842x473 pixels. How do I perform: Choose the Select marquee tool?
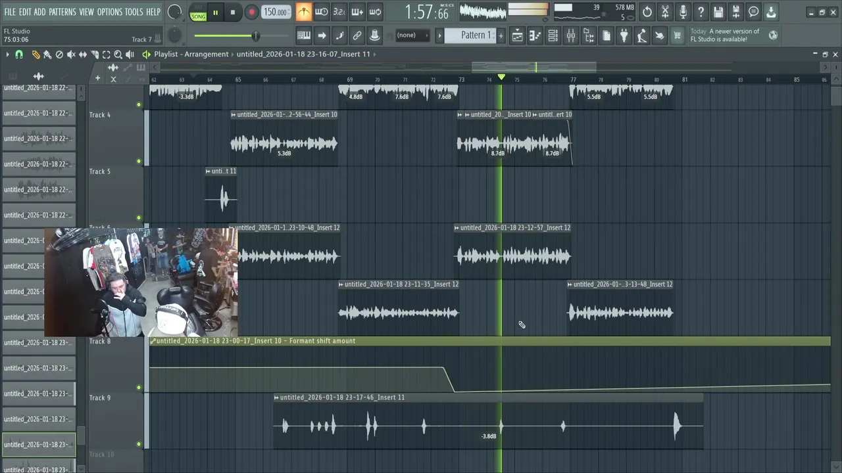tap(107, 55)
